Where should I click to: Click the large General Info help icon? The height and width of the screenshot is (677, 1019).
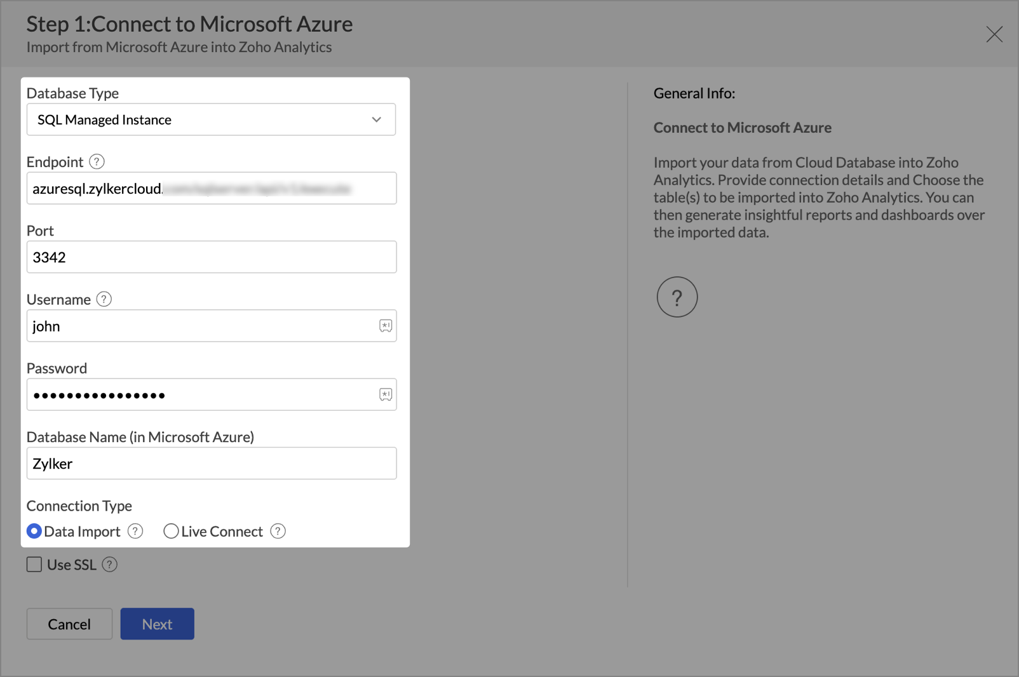(677, 297)
